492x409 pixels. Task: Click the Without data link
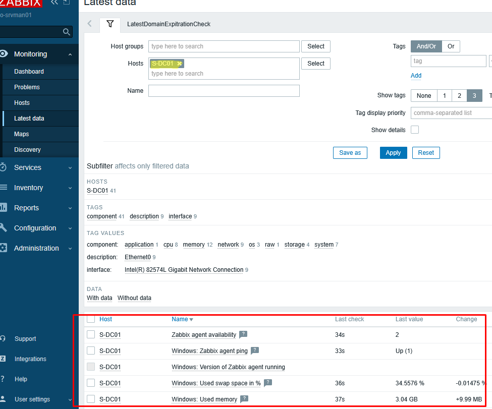[x=134, y=298]
